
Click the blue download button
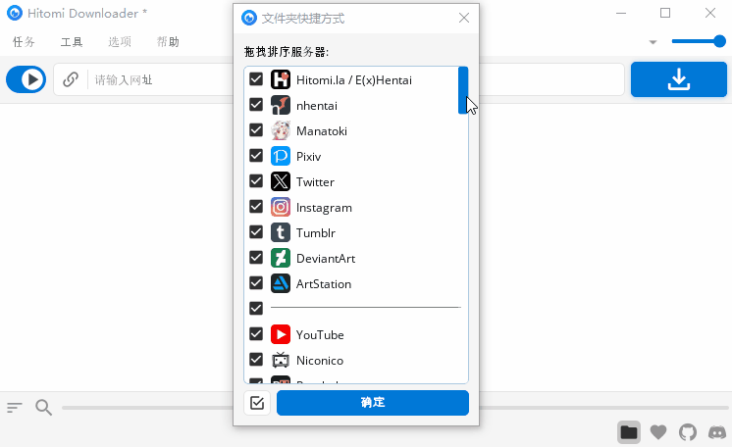pos(679,79)
